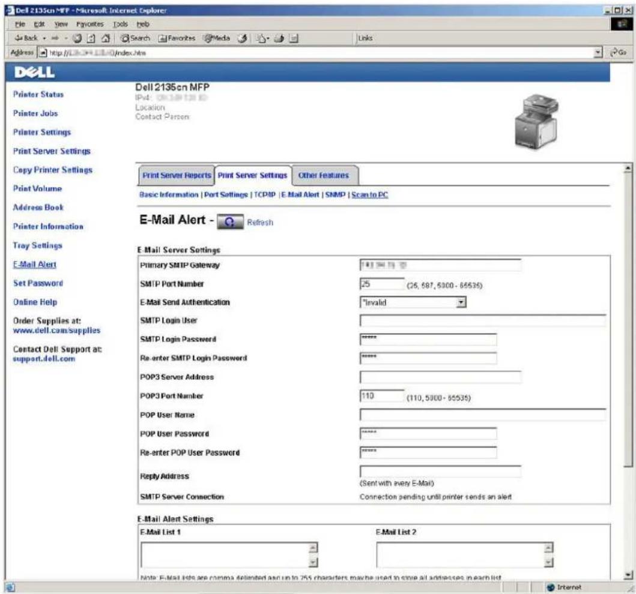Image resolution: width=636 pixels, height=594 pixels.
Task: Open the Scan to PC sub-link
Action: 369,194
